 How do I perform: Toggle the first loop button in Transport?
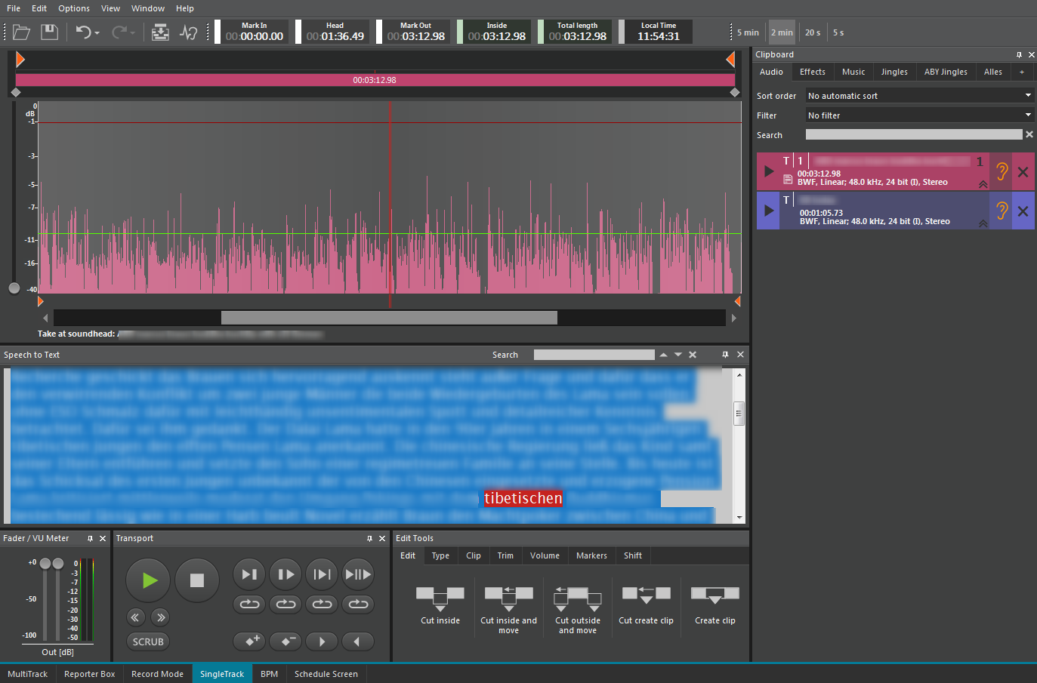click(x=249, y=604)
